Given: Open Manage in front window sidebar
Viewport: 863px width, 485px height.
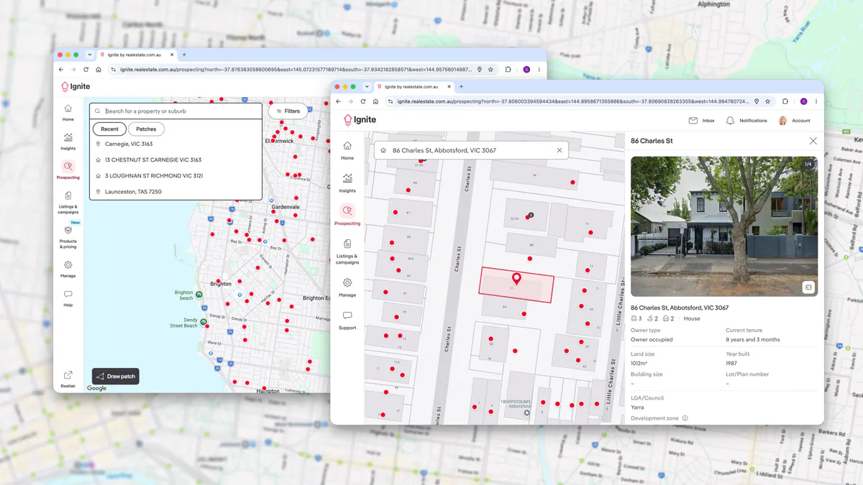Looking at the screenshot, I should [x=347, y=287].
